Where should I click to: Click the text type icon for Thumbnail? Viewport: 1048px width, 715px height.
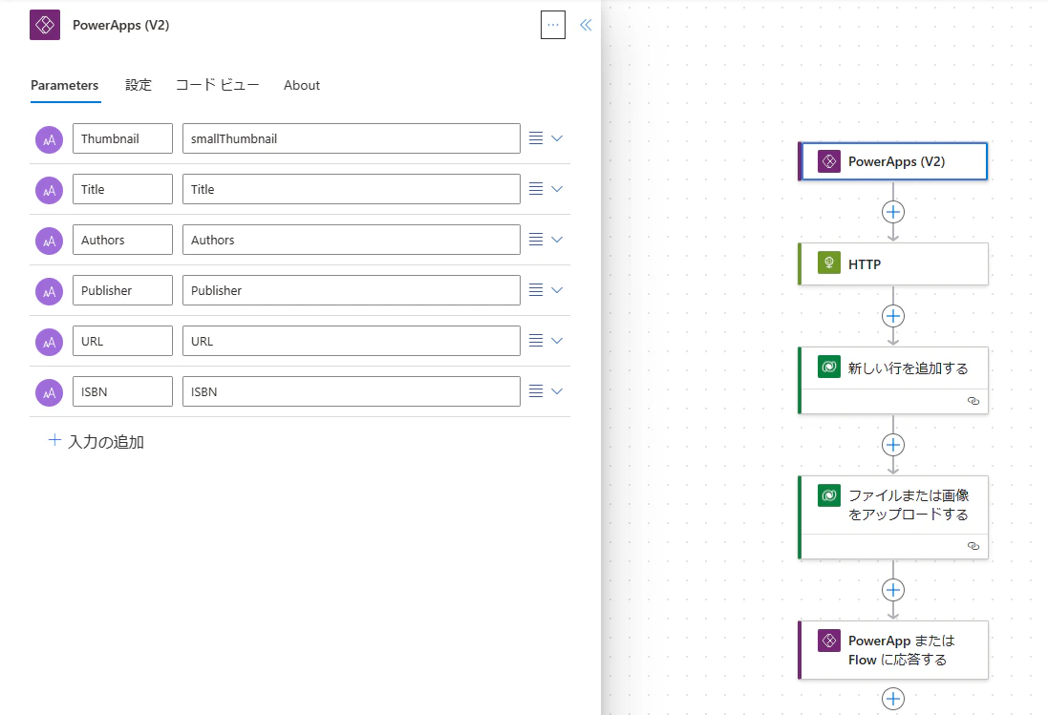tap(49, 139)
